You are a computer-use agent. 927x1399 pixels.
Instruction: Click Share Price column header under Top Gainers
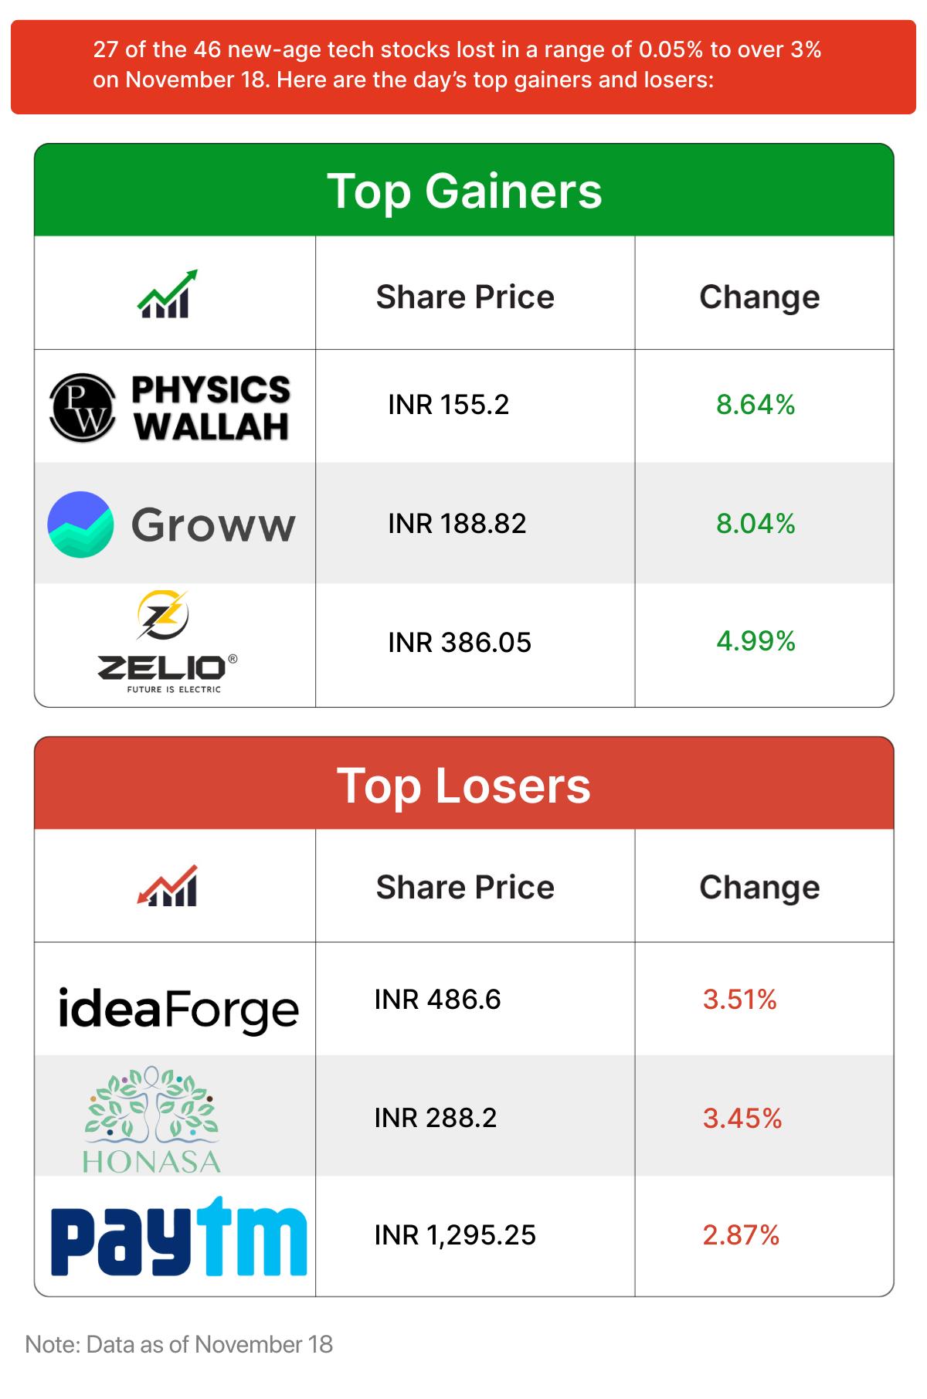[465, 297]
